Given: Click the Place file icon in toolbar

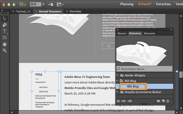Looking at the screenshot, I should (x=51, y=5).
